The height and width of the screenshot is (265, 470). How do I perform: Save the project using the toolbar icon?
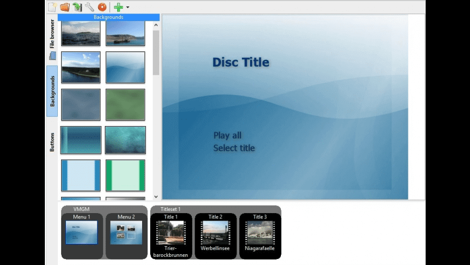click(77, 7)
